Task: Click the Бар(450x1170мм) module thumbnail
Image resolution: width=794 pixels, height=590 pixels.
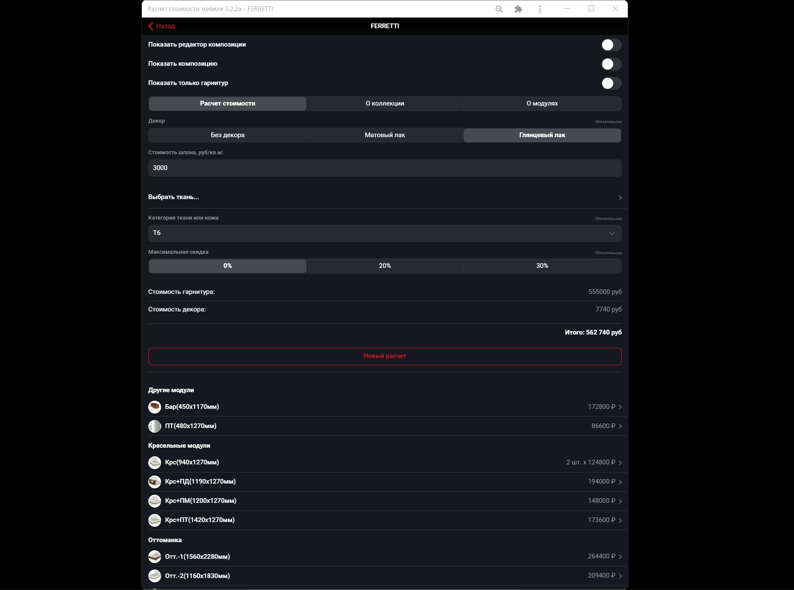Action: 154,407
